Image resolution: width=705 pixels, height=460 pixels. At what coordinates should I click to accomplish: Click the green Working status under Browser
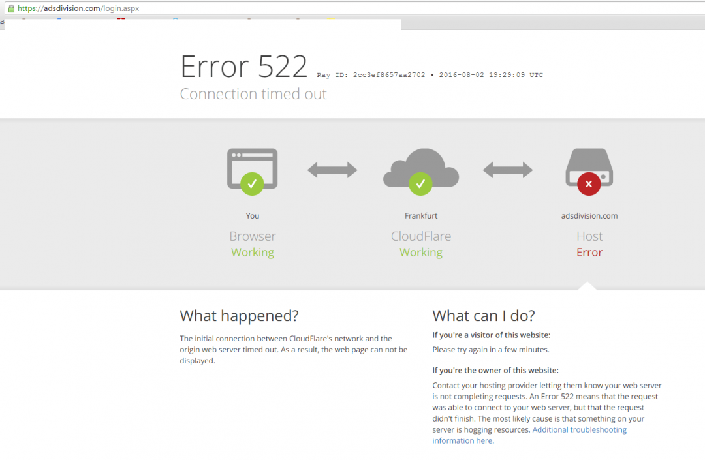[x=252, y=253]
